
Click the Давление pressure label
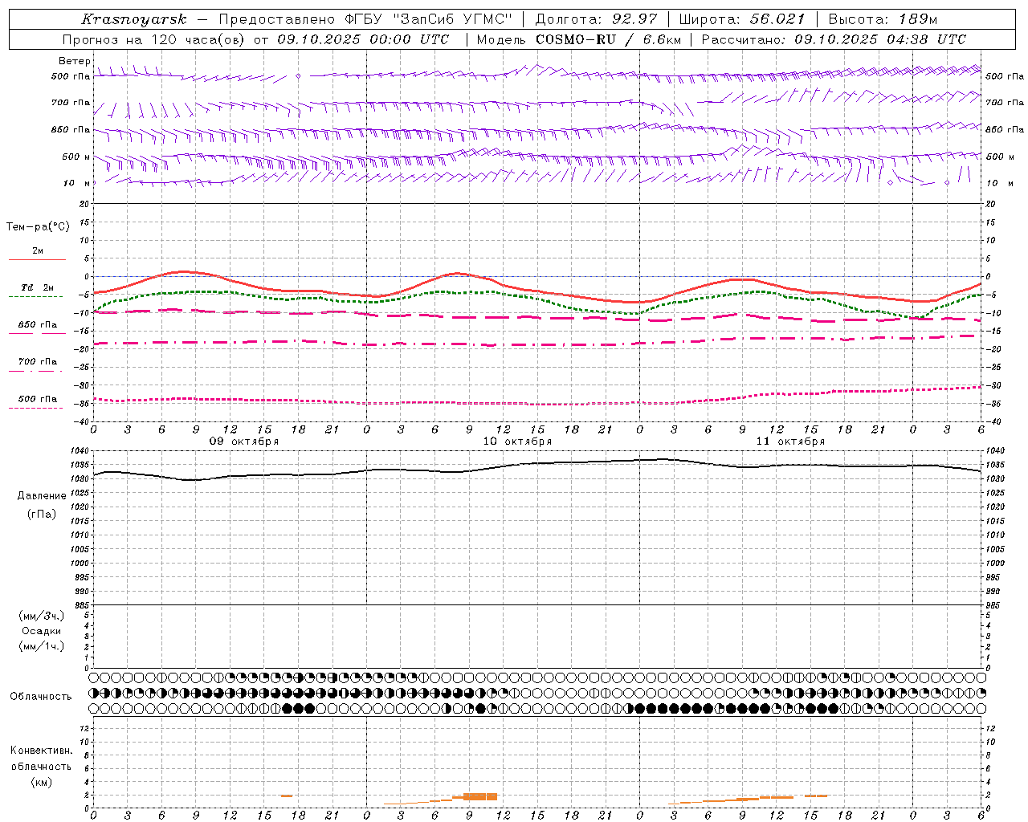point(42,495)
